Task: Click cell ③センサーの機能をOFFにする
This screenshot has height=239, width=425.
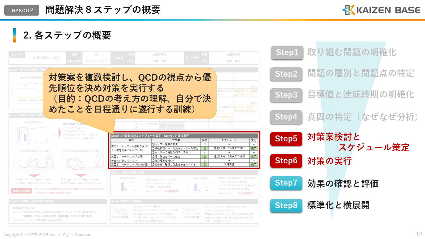Action: tap(176, 152)
